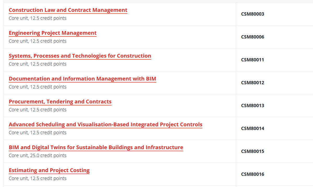Image resolution: width=313 pixels, height=187 pixels.
Task: Click the 25.0 credit points description text
Action: click(x=38, y=156)
